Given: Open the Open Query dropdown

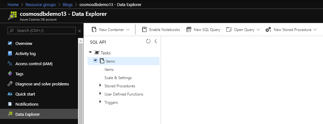Looking at the screenshot, I should pyautogui.click(x=243, y=30).
